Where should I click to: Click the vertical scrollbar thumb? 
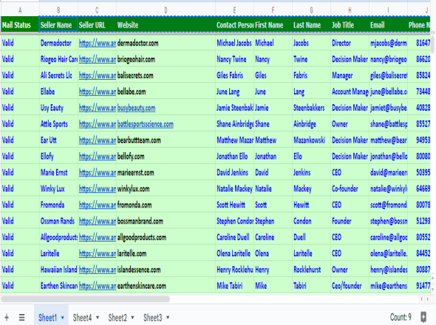tap(432, 44)
